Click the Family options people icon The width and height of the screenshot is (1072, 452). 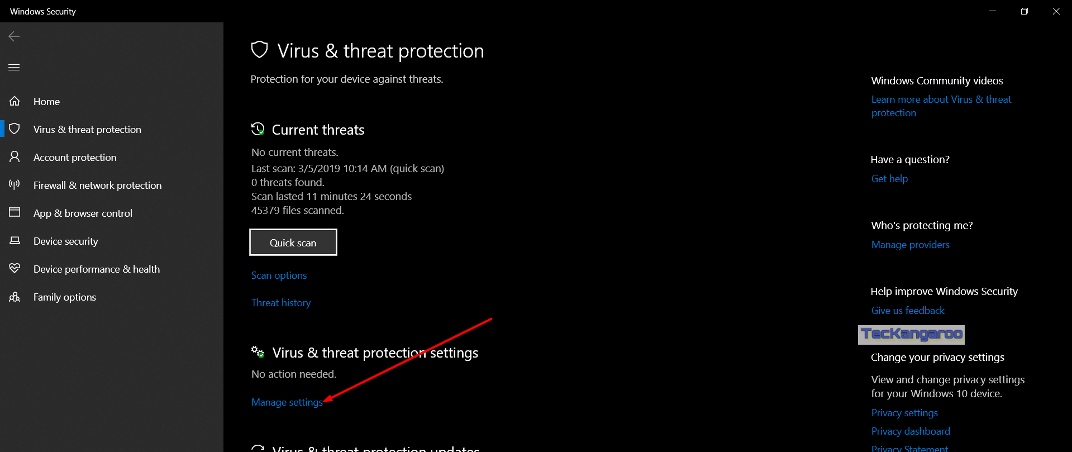tap(15, 297)
